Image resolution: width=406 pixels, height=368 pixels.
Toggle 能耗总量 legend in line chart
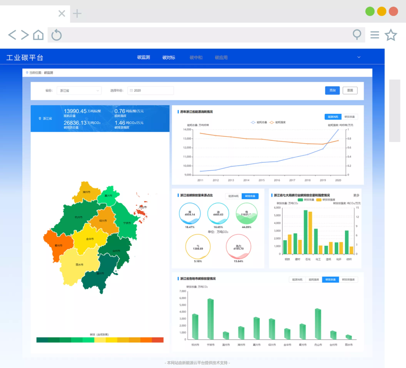[259, 122]
